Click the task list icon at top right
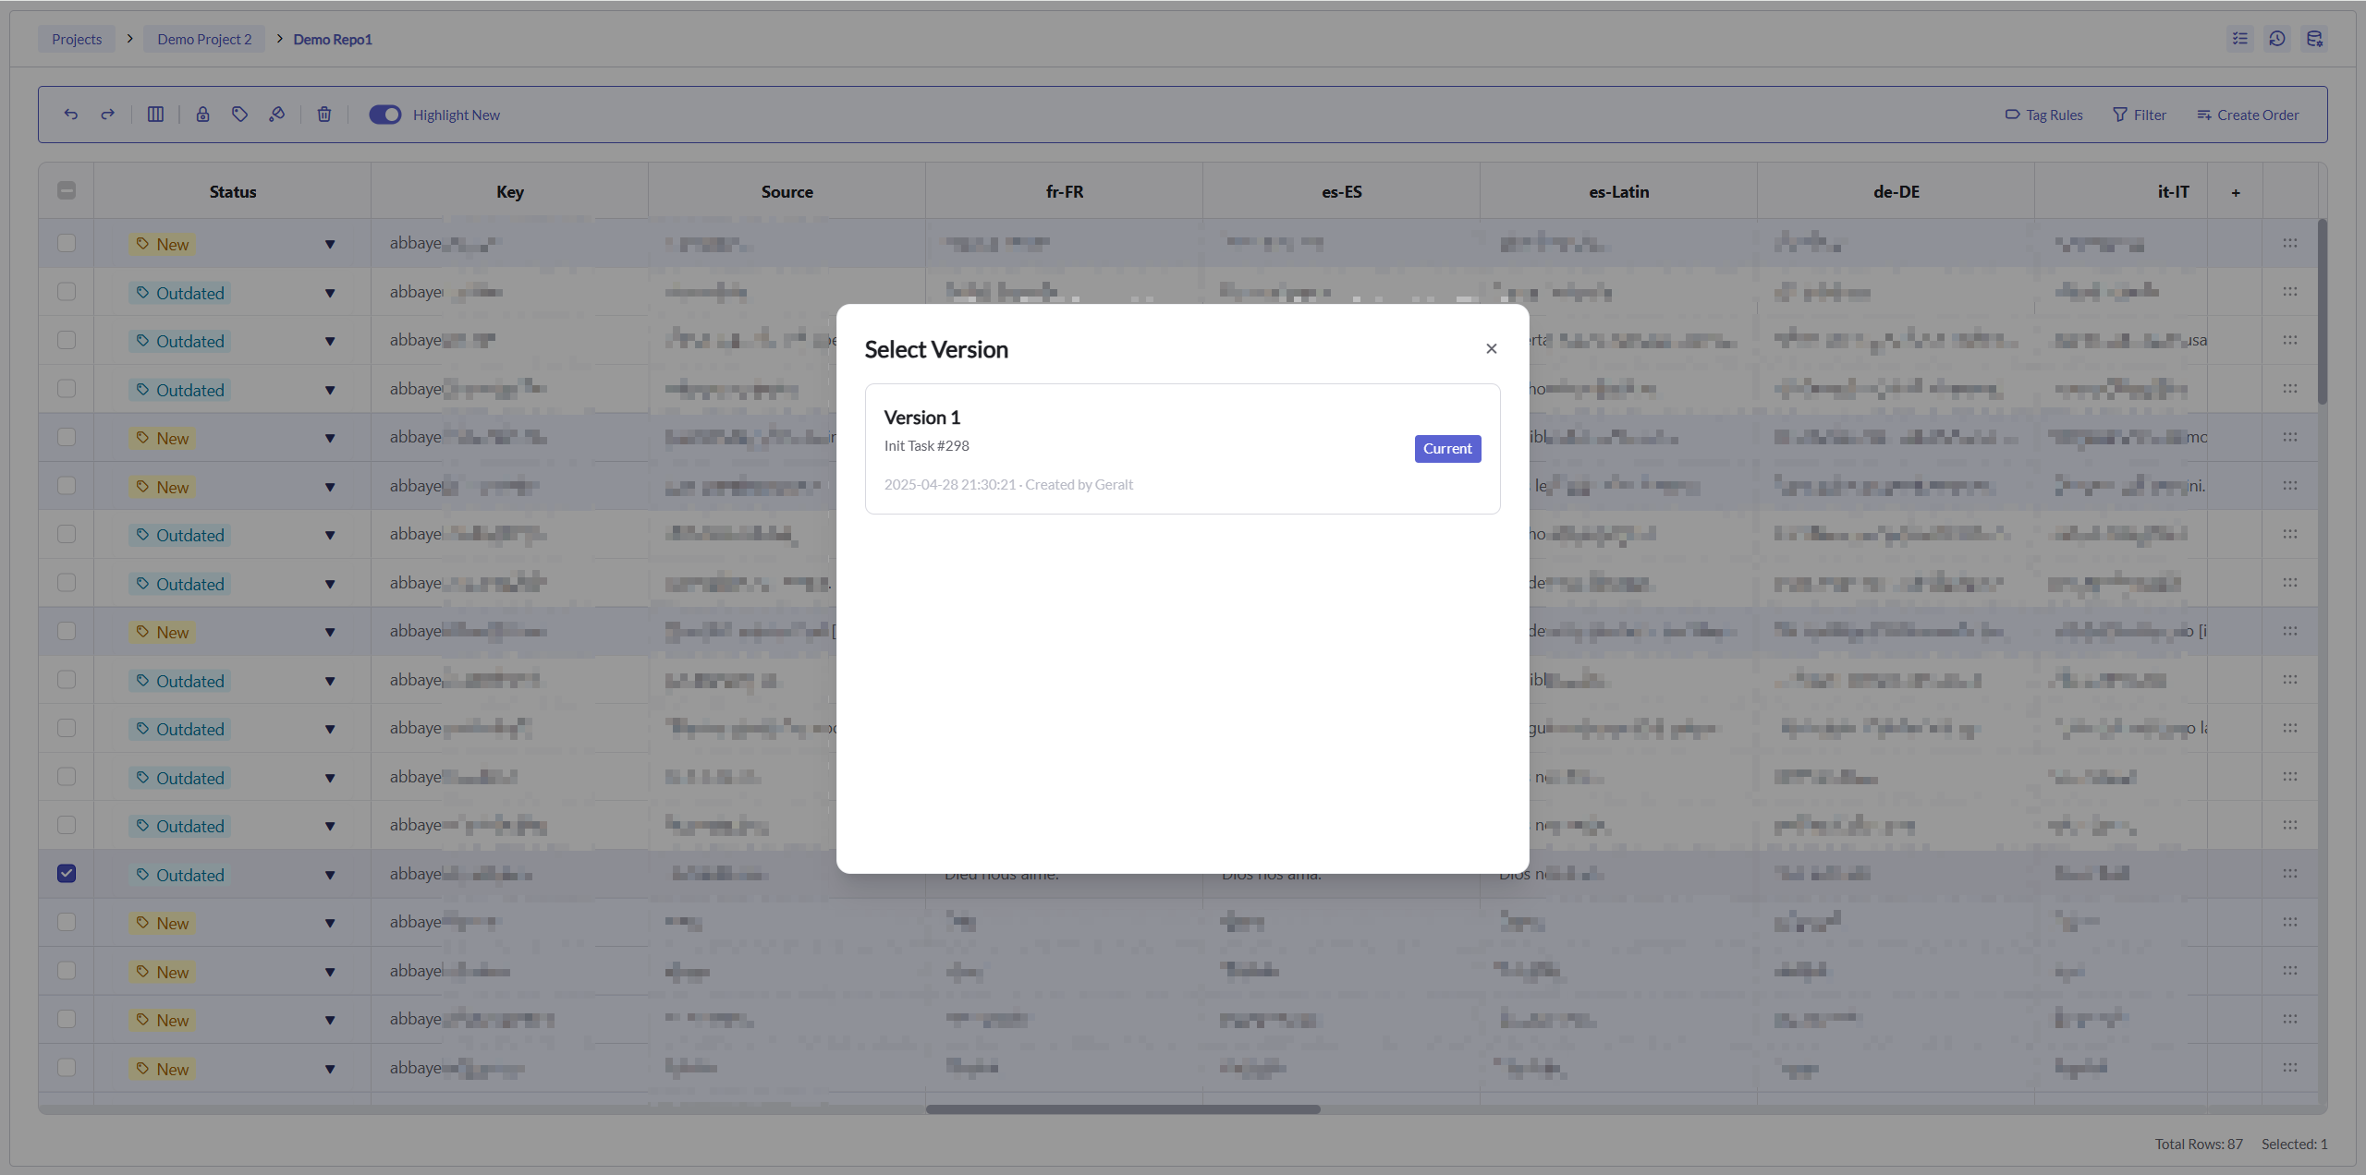This screenshot has width=2366, height=1175. 2240,39
